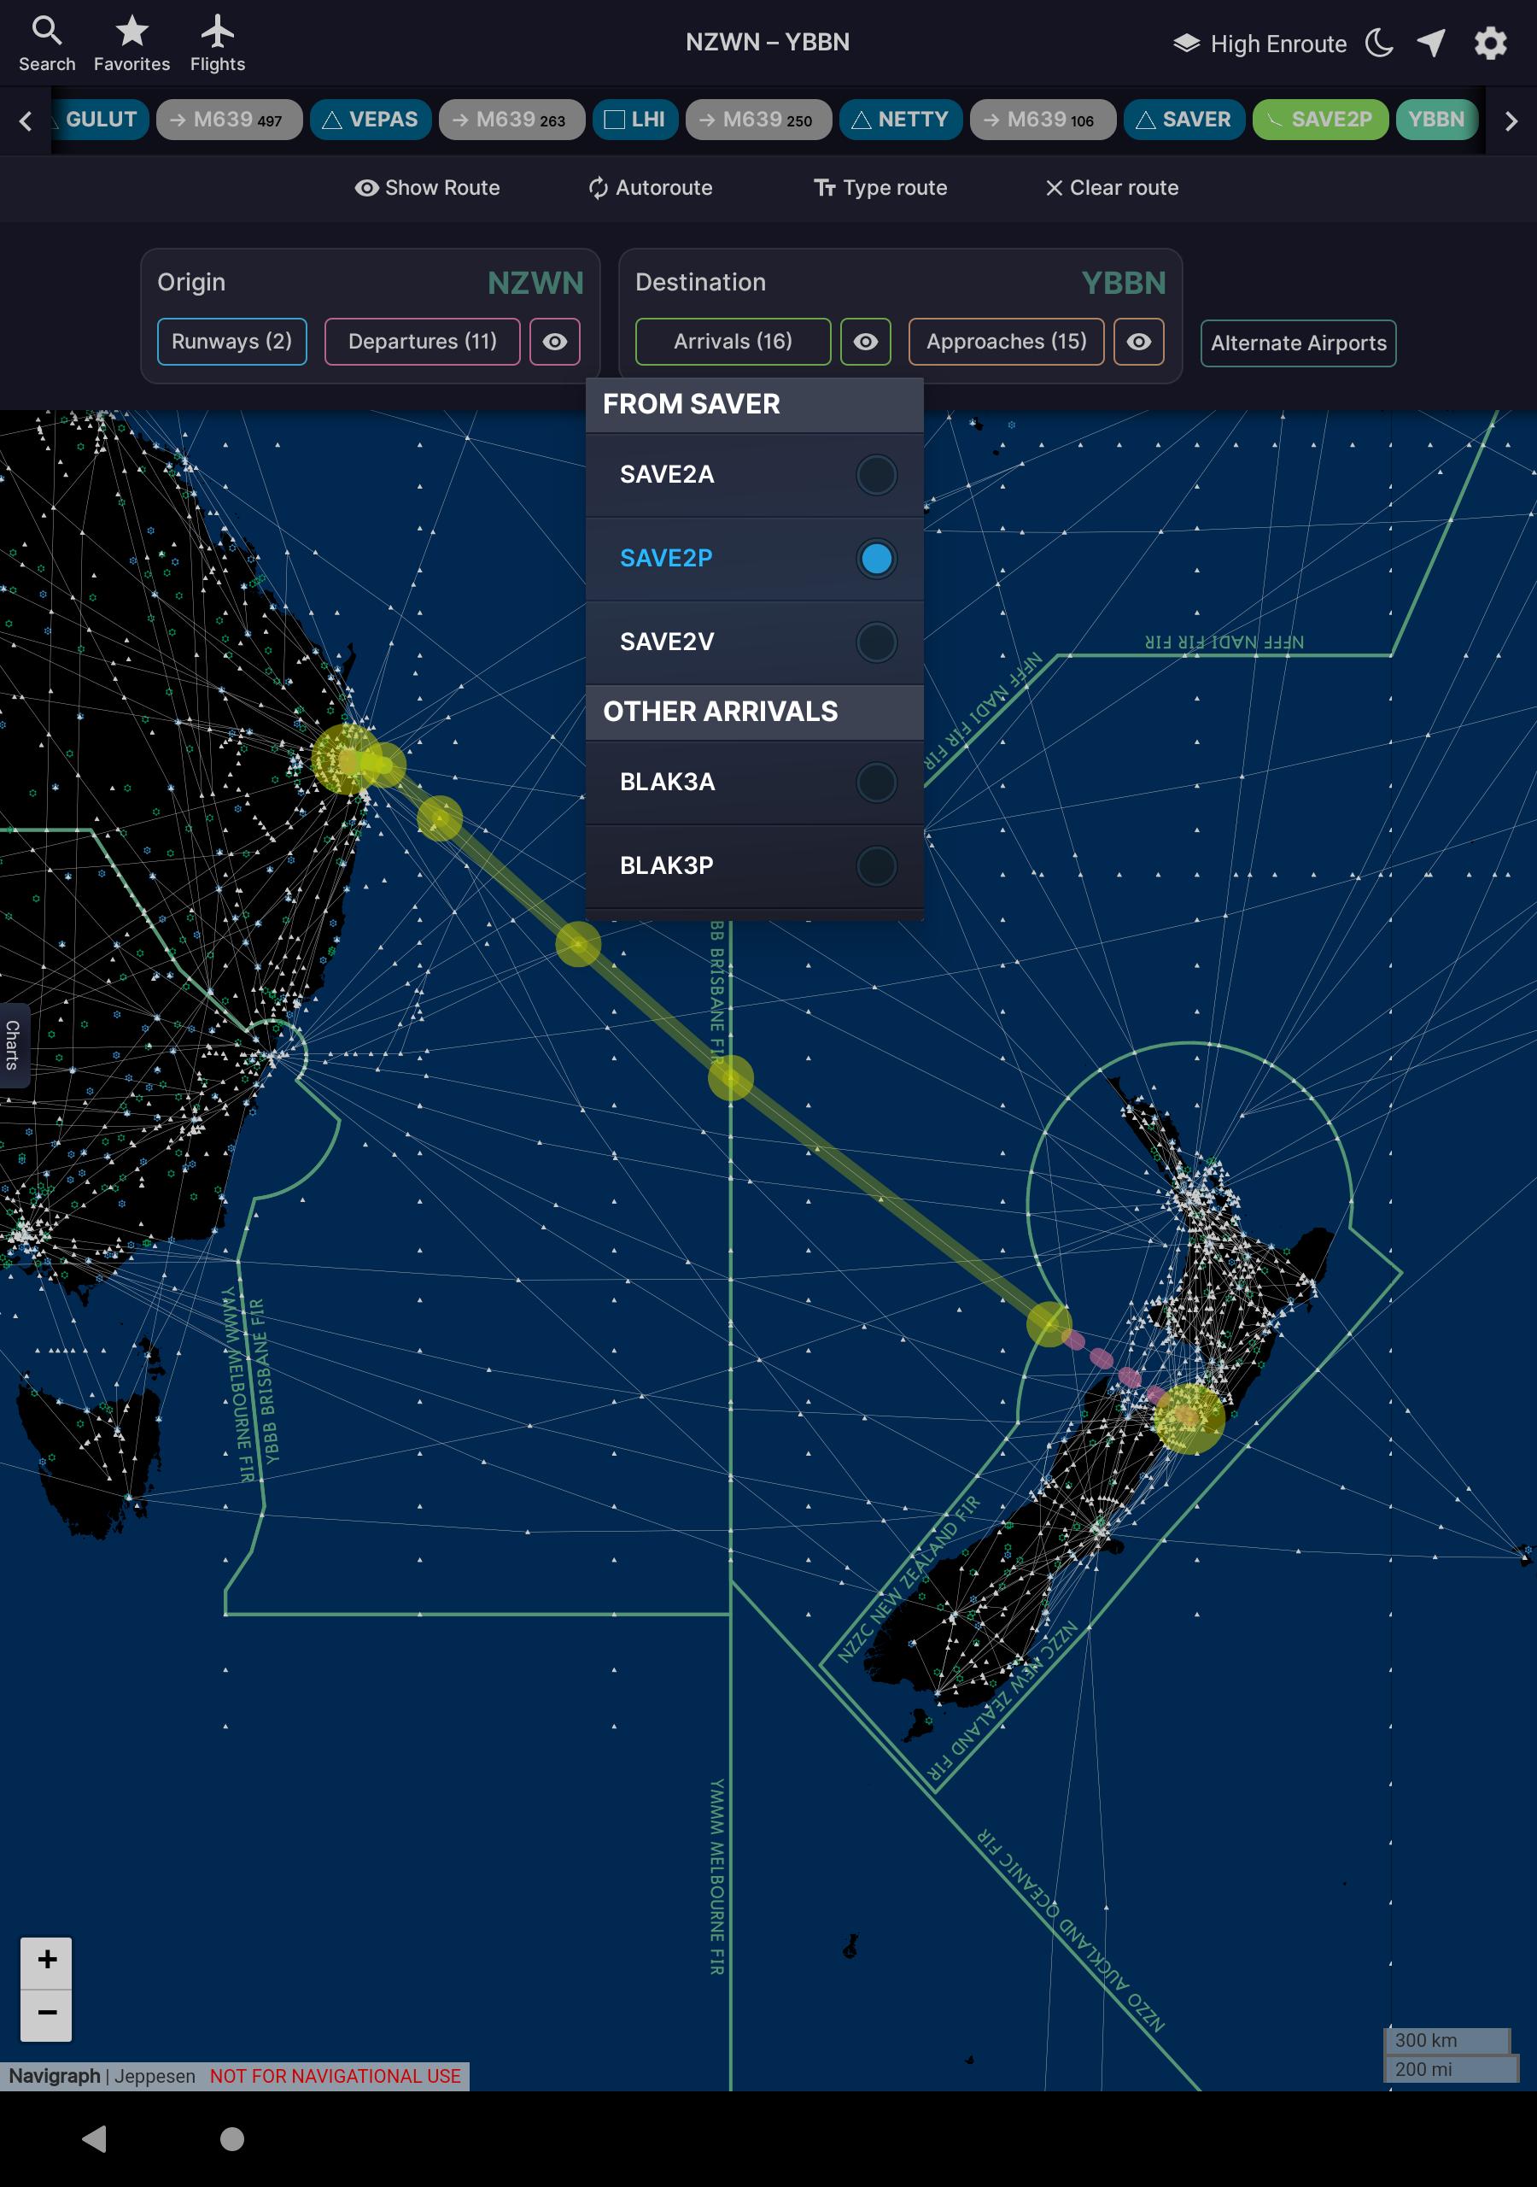The height and width of the screenshot is (2187, 1537).
Task: Center map on current location arrow
Action: [1431, 43]
